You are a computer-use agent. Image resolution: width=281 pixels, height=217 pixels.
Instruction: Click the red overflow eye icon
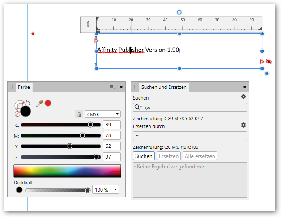tap(268, 62)
